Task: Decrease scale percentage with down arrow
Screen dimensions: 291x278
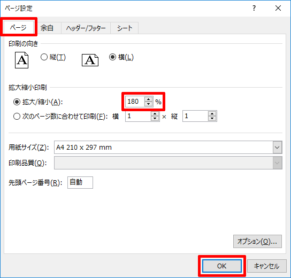Action: coord(148,104)
